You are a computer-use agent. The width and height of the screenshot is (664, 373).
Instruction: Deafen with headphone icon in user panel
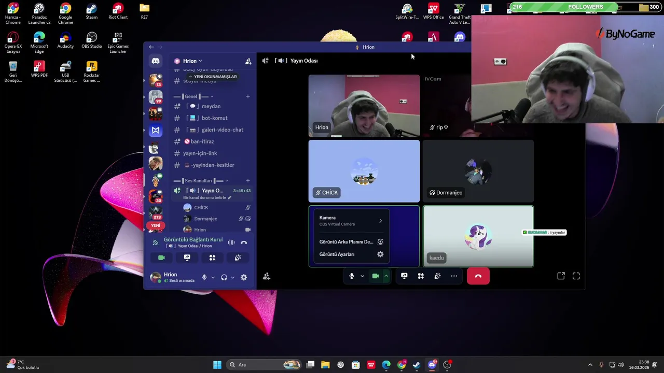coord(224,277)
